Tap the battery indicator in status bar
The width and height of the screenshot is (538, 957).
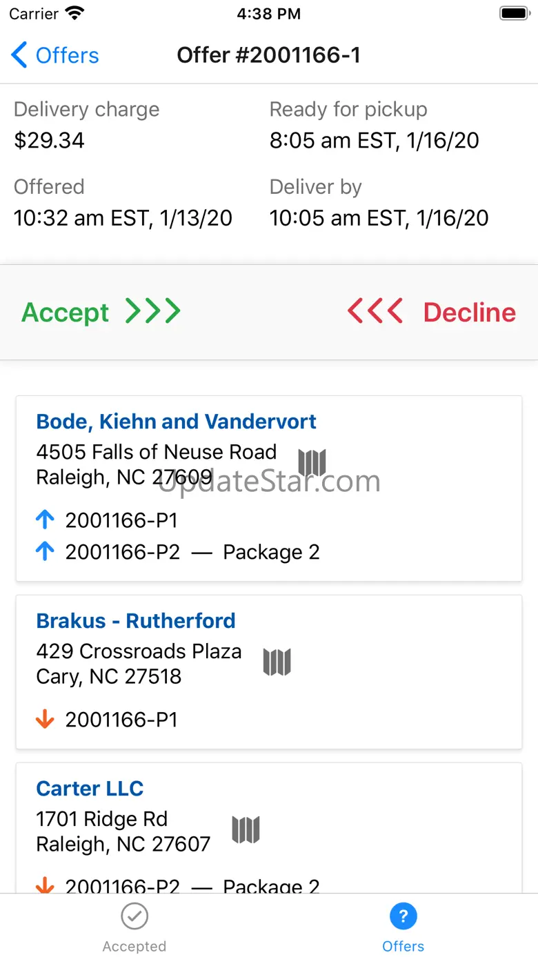(514, 14)
